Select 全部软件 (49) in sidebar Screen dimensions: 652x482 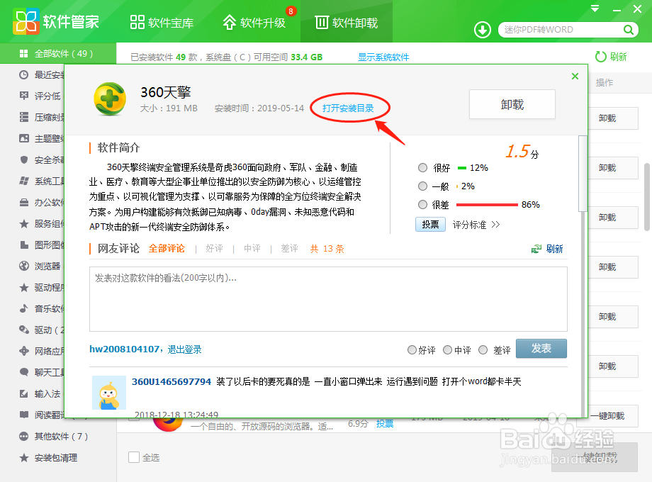coord(58,53)
